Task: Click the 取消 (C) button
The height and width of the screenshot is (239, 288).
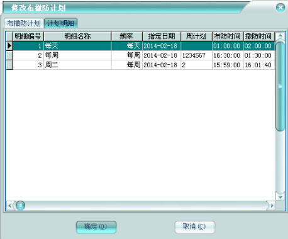Action: (x=194, y=226)
